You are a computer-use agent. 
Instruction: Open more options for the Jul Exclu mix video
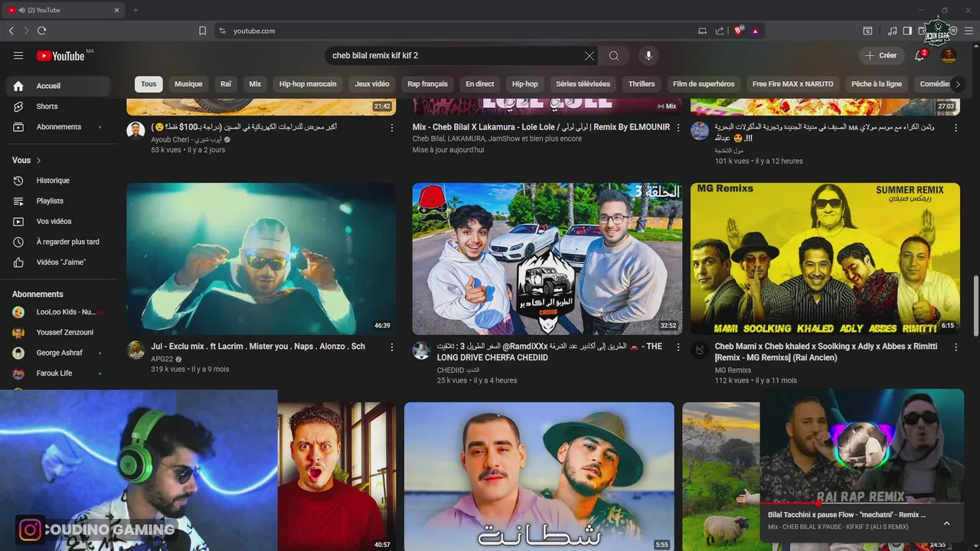[392, 347]
